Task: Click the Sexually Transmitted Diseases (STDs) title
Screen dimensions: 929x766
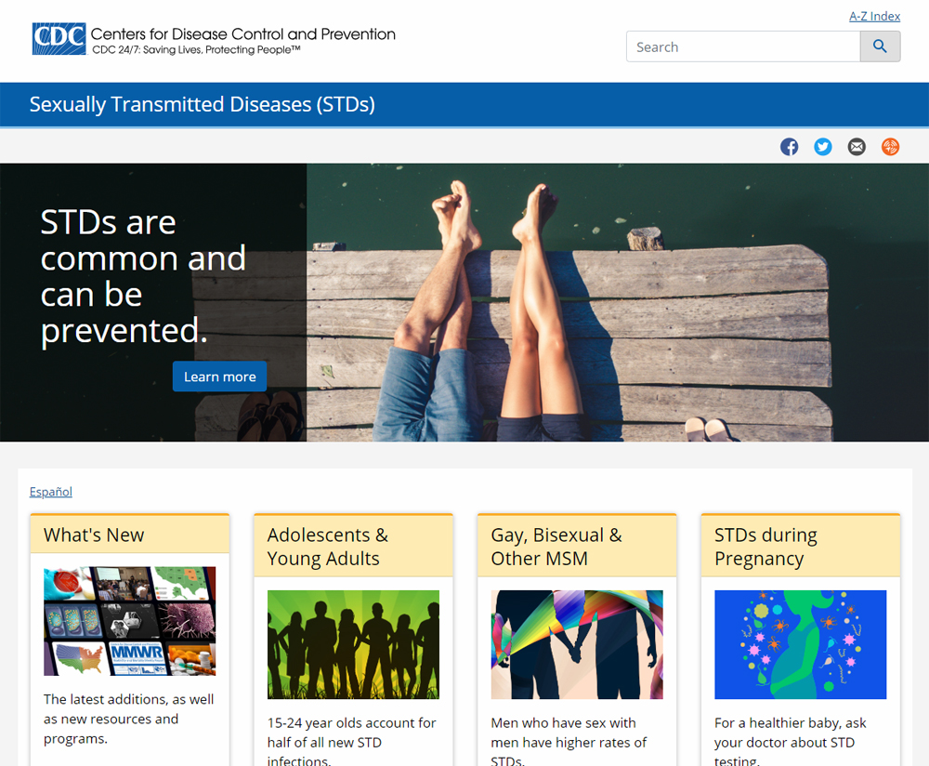Action: [x=202, y=104]
